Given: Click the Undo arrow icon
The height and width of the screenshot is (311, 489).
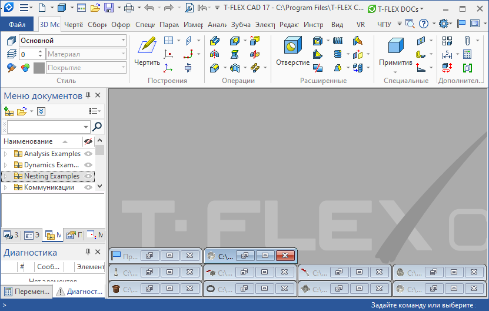Looking at the screenshot, I should [149, 8].
